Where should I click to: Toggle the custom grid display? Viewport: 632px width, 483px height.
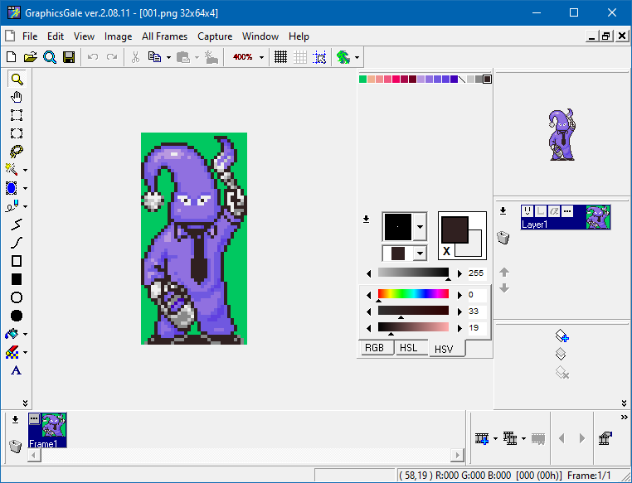coord(300,57)
